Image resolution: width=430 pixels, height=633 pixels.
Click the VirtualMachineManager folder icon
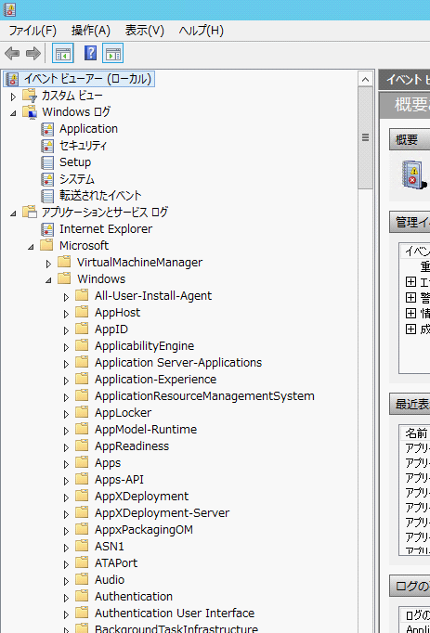[x=64, y=262]
